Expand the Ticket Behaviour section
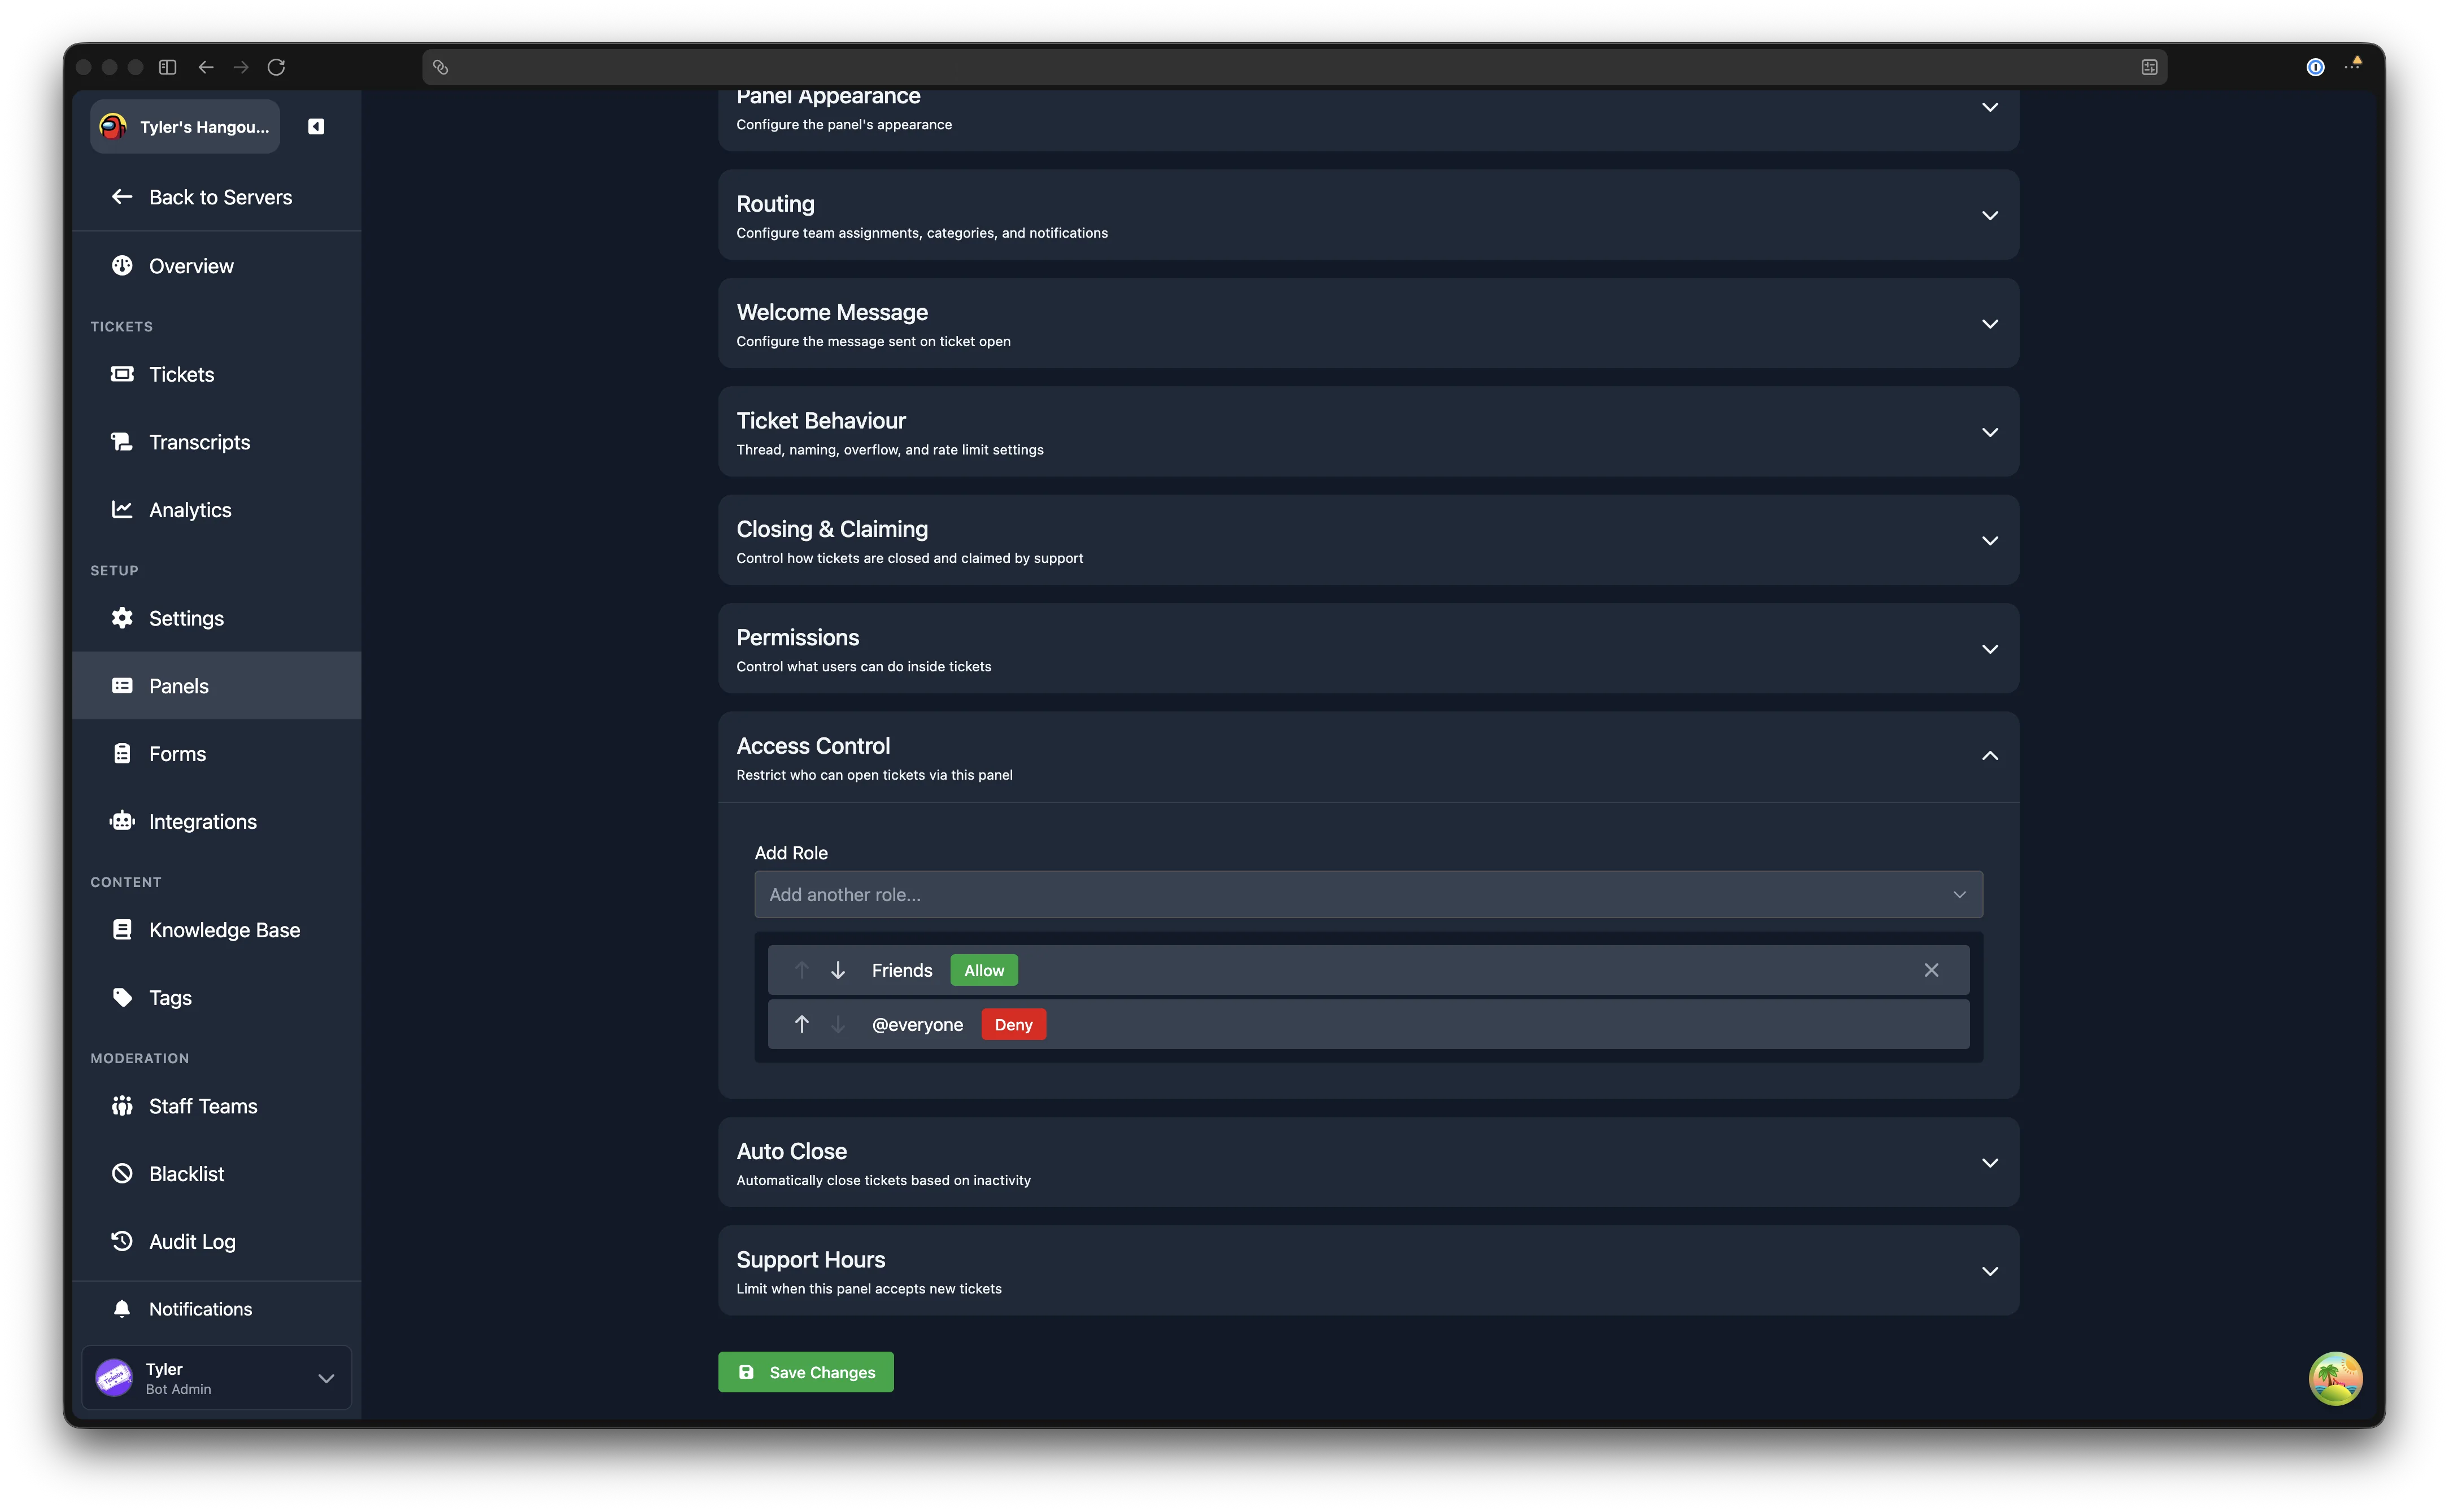 point(1369,432)
